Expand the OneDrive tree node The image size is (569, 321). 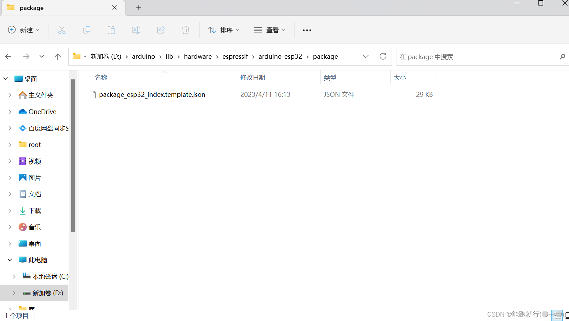(10, 112)
